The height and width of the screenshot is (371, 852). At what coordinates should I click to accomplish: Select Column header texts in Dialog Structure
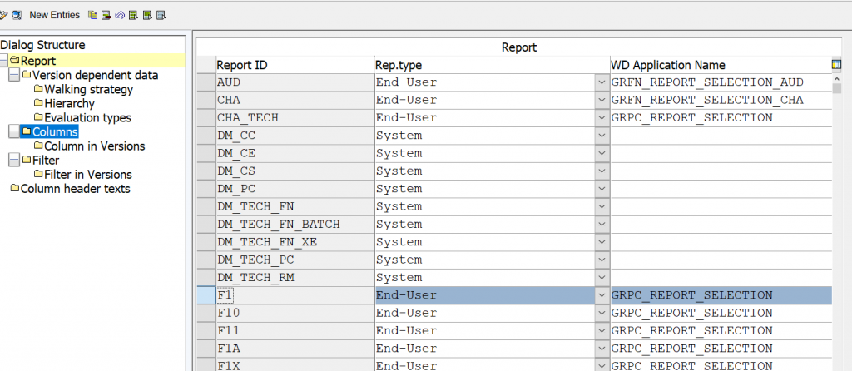click(75, 189)
